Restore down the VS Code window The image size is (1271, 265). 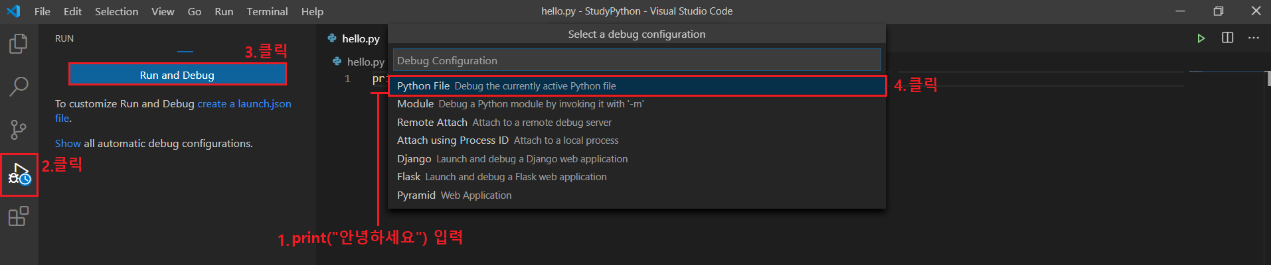(x=1218, y=11)
